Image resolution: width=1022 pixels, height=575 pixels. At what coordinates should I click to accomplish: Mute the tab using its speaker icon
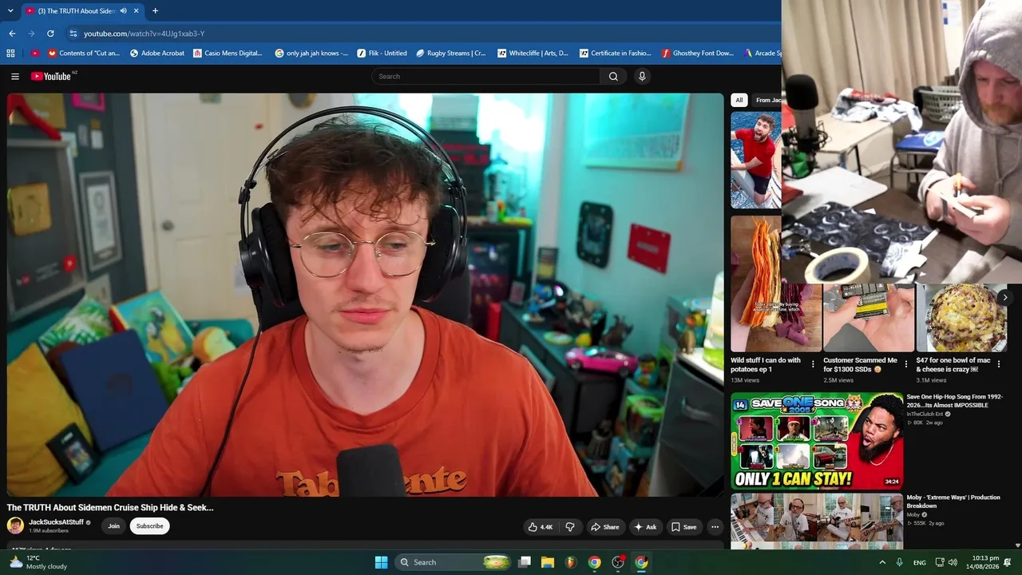pos(123,11)
